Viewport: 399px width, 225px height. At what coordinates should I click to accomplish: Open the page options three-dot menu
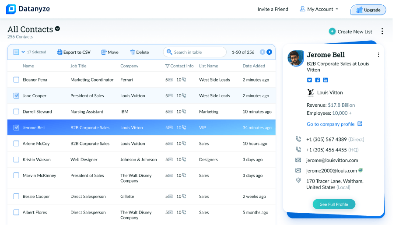pos(382,32)
